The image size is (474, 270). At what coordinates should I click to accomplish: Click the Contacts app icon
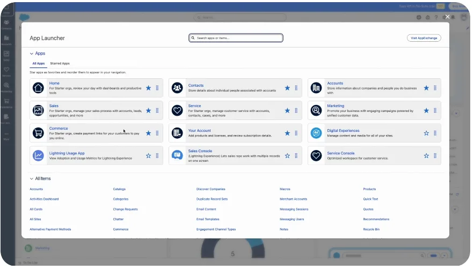[x=177, y=88]
